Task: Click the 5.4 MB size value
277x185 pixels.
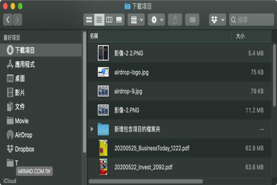Action: tap(256, 53)
